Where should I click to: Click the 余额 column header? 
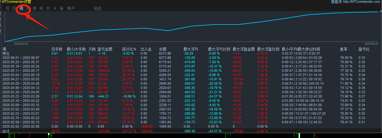coord(163,49)
